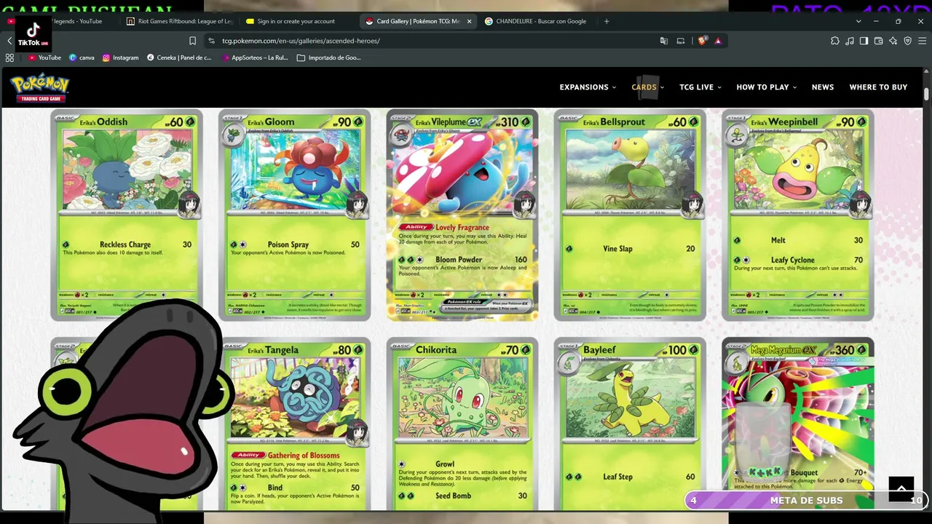Open the site settings icon beside the URL

point(211,41)
